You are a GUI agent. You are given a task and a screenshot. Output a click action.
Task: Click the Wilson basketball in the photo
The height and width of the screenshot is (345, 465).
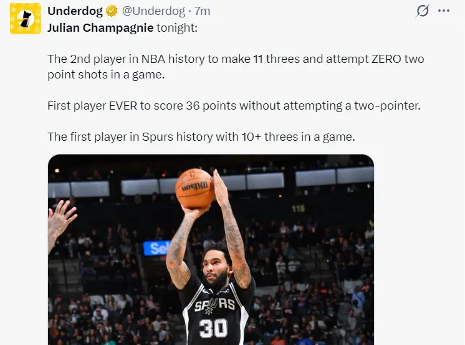click(x=194, y=188)
